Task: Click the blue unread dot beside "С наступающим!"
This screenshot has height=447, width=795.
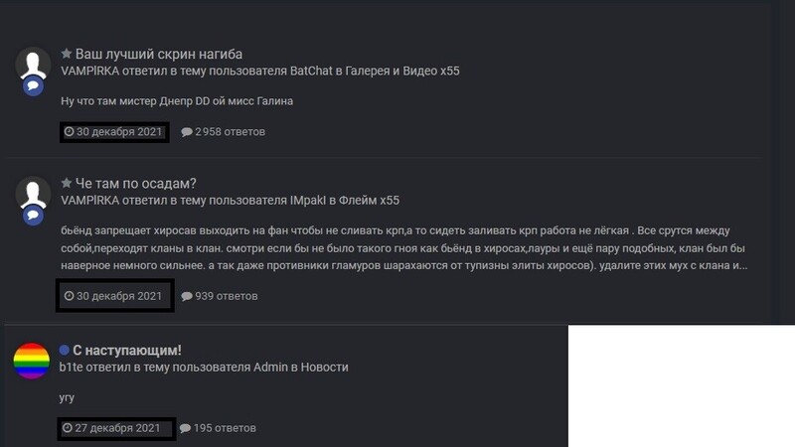Action: (64, 350)
